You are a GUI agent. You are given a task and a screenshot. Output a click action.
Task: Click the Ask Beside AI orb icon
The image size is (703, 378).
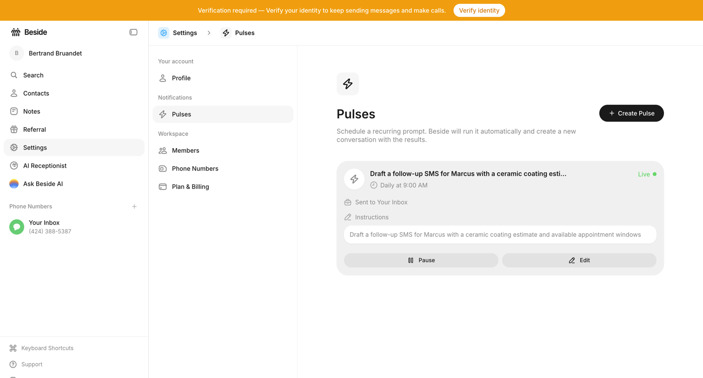14,184
